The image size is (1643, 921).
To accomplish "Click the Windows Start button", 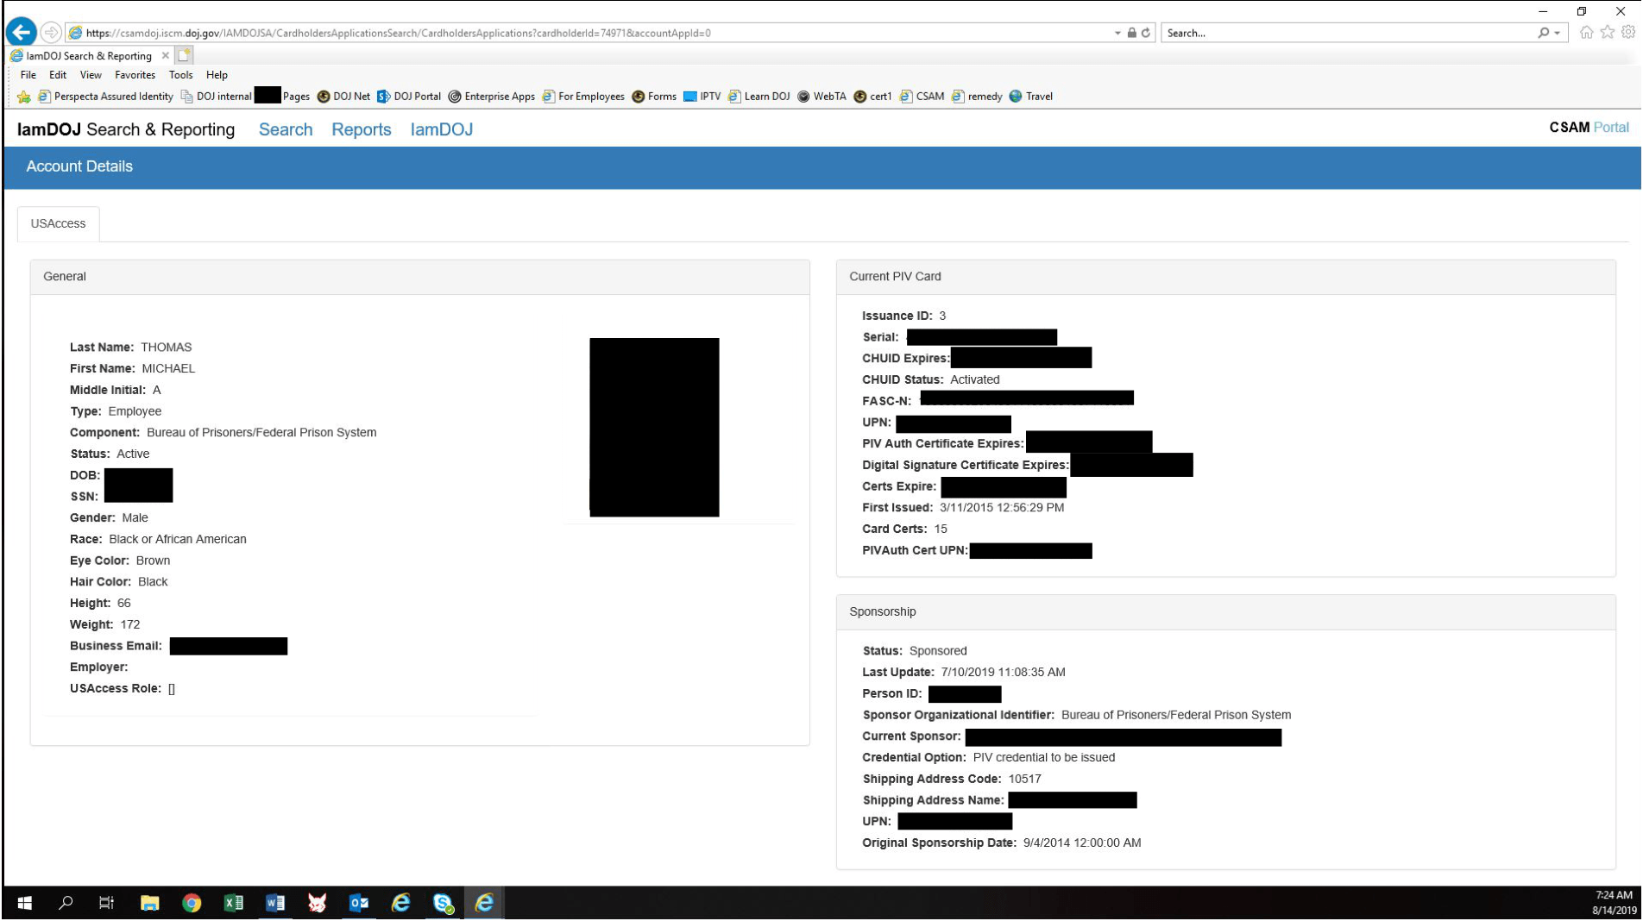I will point(24,903).
